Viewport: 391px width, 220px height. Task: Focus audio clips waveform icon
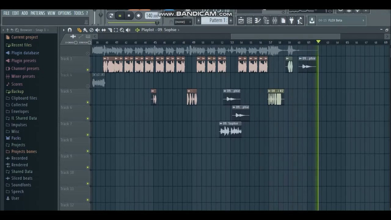pyautogui.click(x=73, y=37)
